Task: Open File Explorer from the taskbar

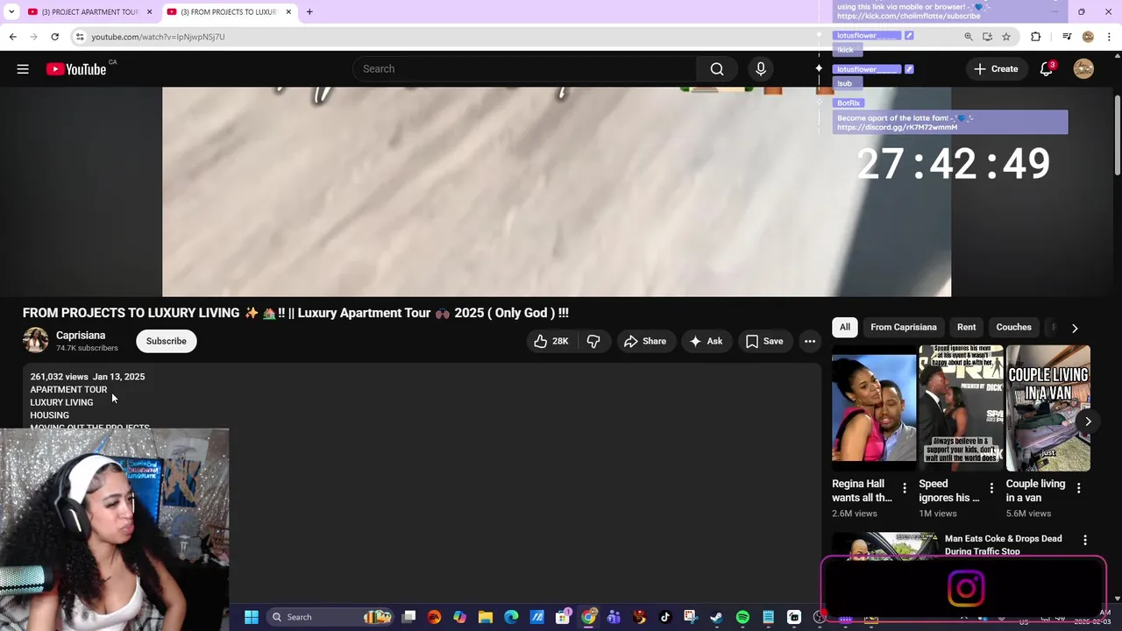Action: pos(486,617)
